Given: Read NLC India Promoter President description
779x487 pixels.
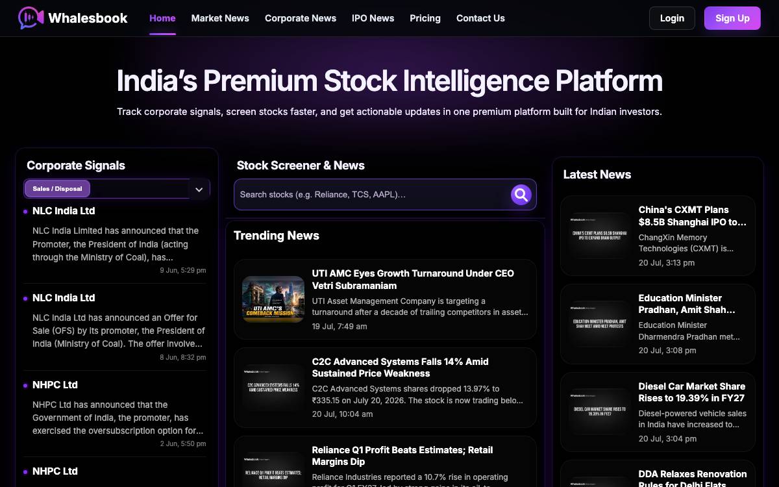Looking at the screenshot, I should click(116, 244).
